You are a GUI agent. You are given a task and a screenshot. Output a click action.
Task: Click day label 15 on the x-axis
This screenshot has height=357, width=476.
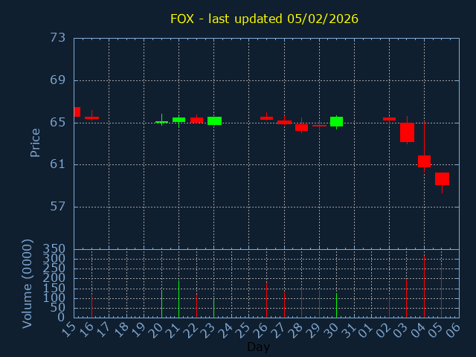click(x=70, y=330)
